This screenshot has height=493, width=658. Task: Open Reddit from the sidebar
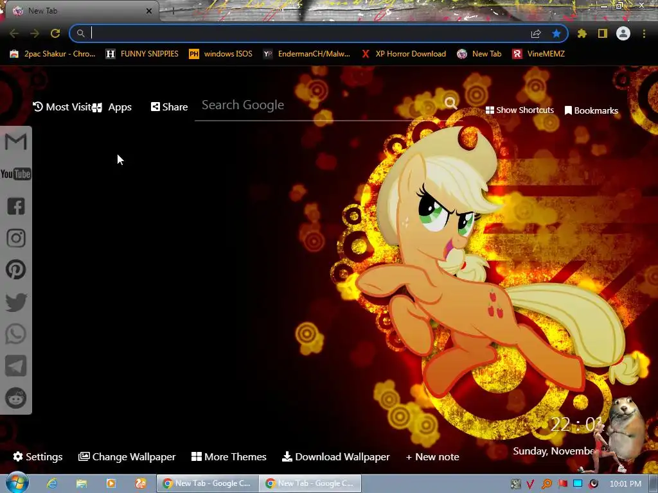tap(16, 398)
